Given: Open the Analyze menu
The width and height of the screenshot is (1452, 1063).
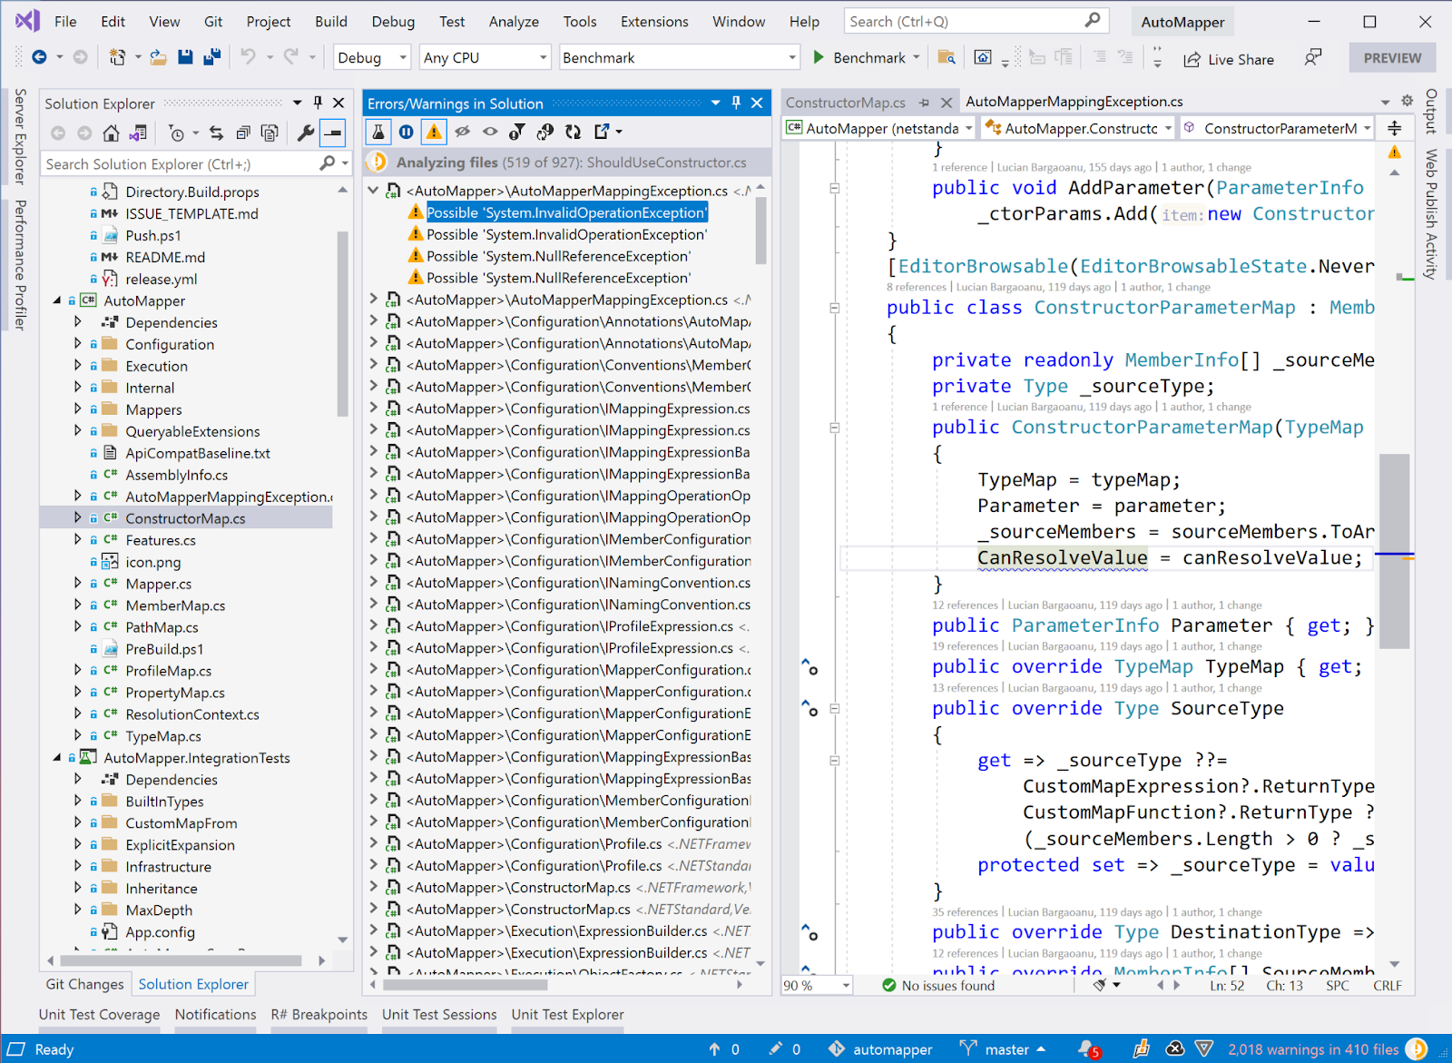Looking at the screenshot, I should [x=514, y=21].
